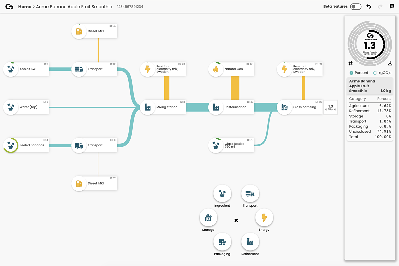The height and width of the screenshot is (266, 399).
Task: Click the Total 100.00% row
Action: tap(370, 137)
